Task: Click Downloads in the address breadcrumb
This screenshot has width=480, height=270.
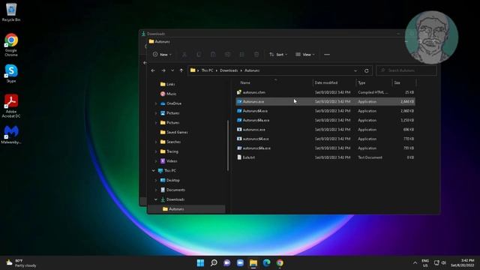Action: [229, 70]
